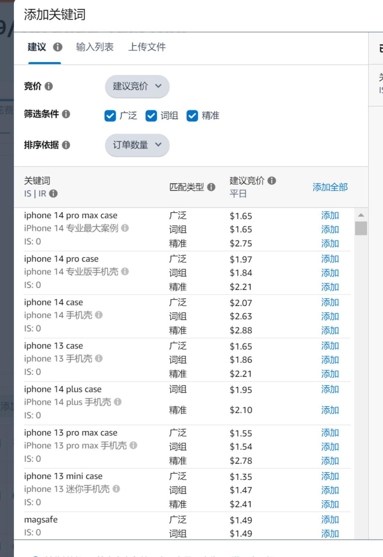Select keyword text iphone 13 mini case
Screen dimensions: 383x557
(x=63, y=476)
